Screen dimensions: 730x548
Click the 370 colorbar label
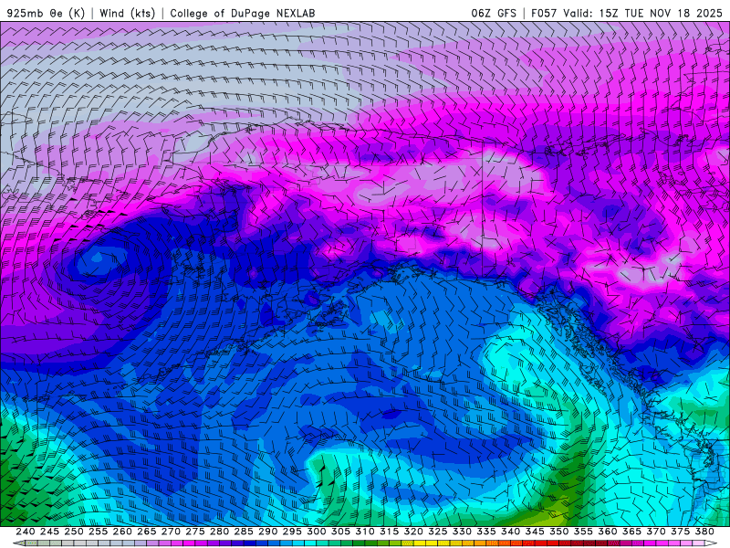(655, 532)
